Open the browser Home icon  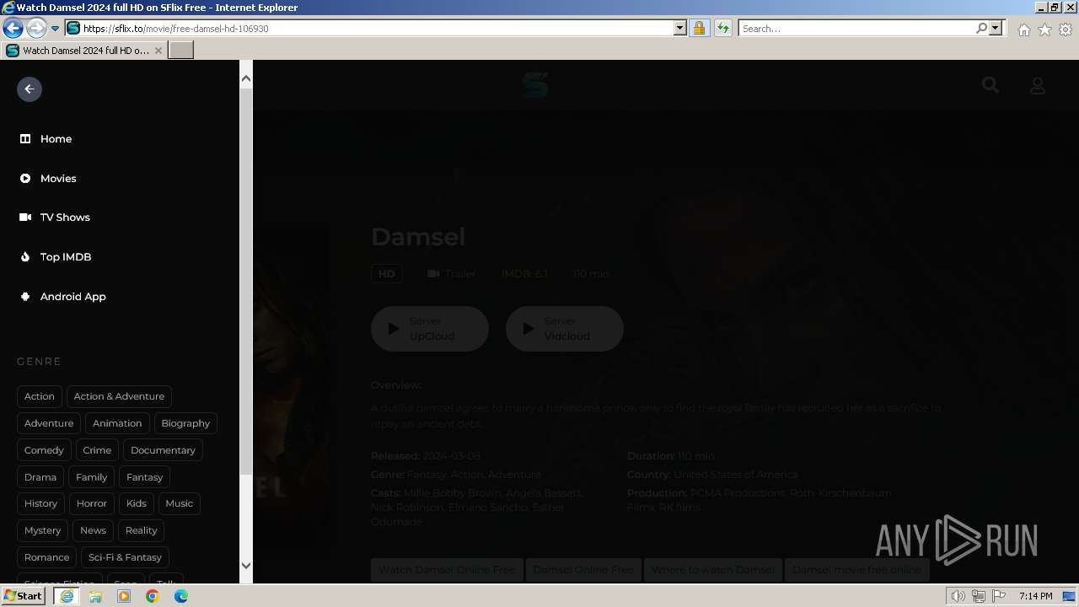point(1023,30)
